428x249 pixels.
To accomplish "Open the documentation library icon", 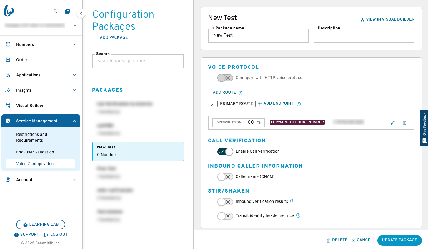I will pyautogui.click(x=68, y=11).
